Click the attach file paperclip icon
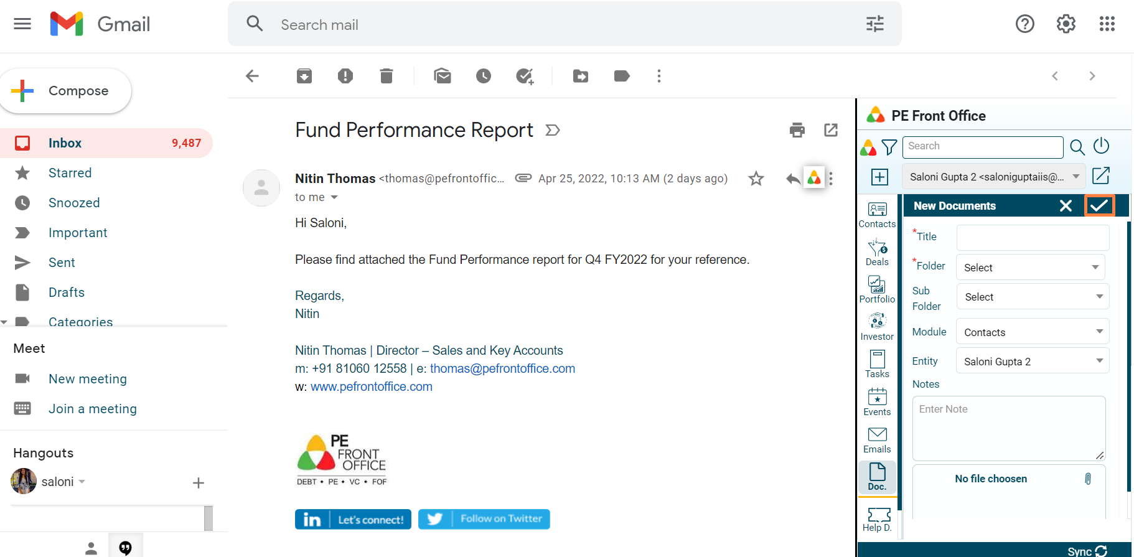1134x557 pixels. 1087,479
